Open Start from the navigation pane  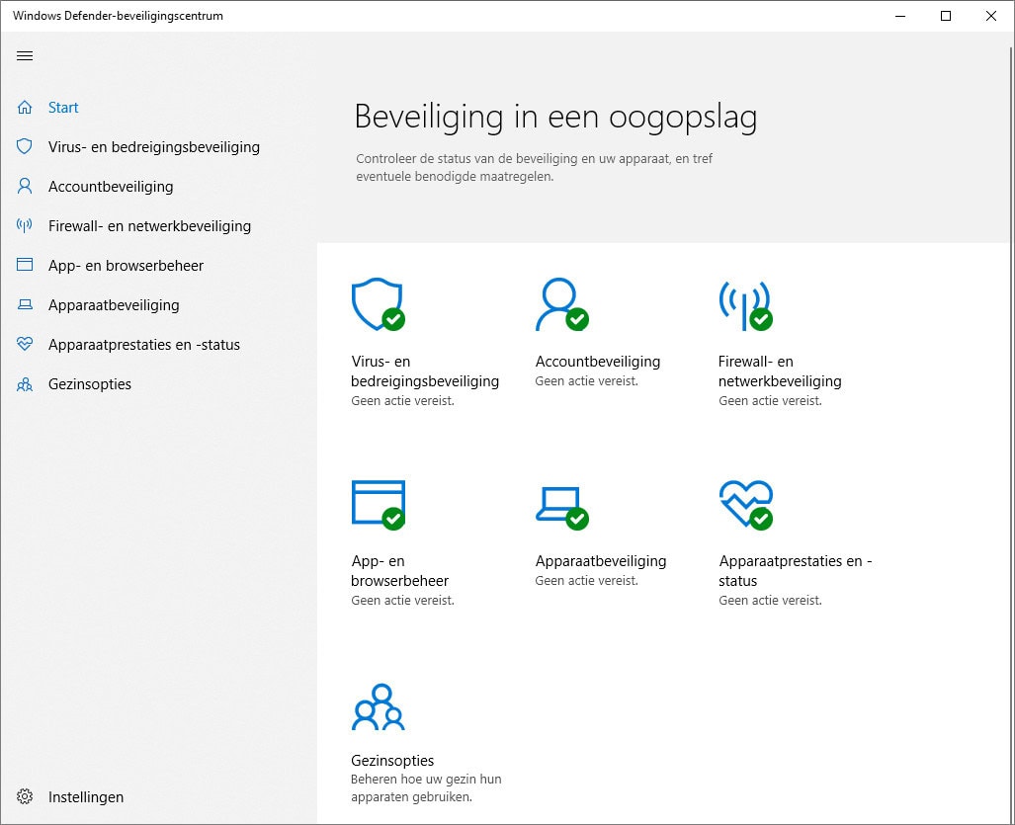[63, 107]
